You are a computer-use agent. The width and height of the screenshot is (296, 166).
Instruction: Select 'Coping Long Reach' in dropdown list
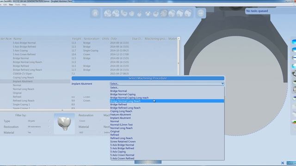(x=167, y=111)
